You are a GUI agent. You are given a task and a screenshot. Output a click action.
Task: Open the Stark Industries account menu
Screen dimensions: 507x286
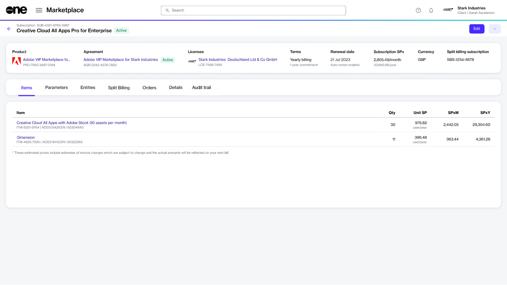pos(476,10)
